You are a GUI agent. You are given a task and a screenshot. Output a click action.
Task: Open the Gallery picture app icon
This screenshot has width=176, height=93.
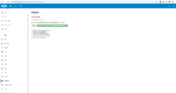[21, 6]
